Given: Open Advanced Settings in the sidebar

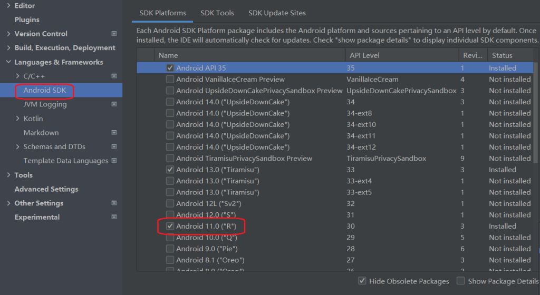Looking at the screenshot, I should (x=46, y=189).
